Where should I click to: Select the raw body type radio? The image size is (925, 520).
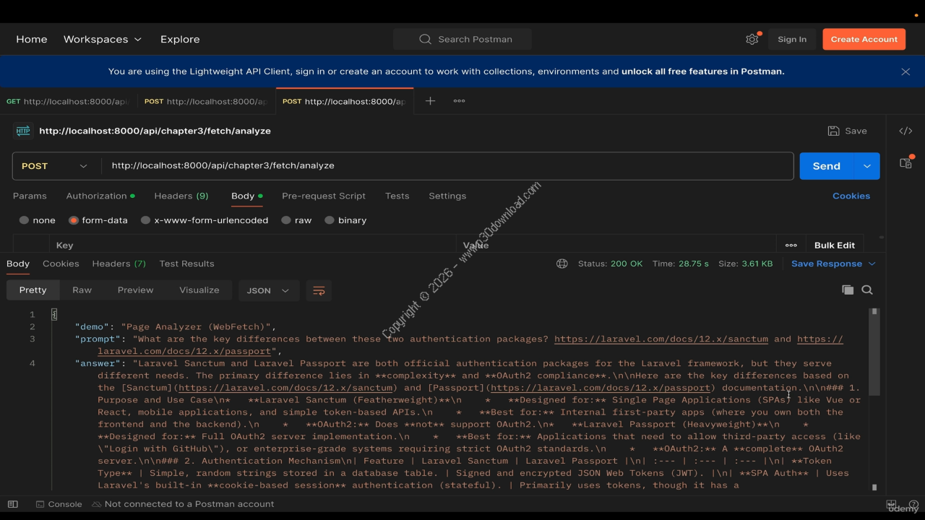pyautogui.click(x=286, y=220)
